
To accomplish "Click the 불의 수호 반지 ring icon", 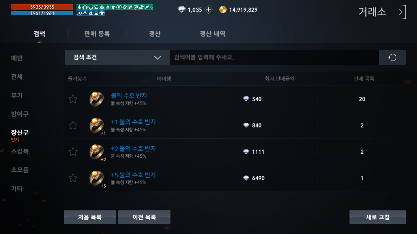I will coord(97,99).
